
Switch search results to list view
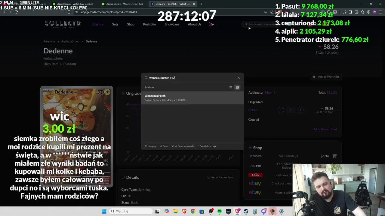[231, 87]
